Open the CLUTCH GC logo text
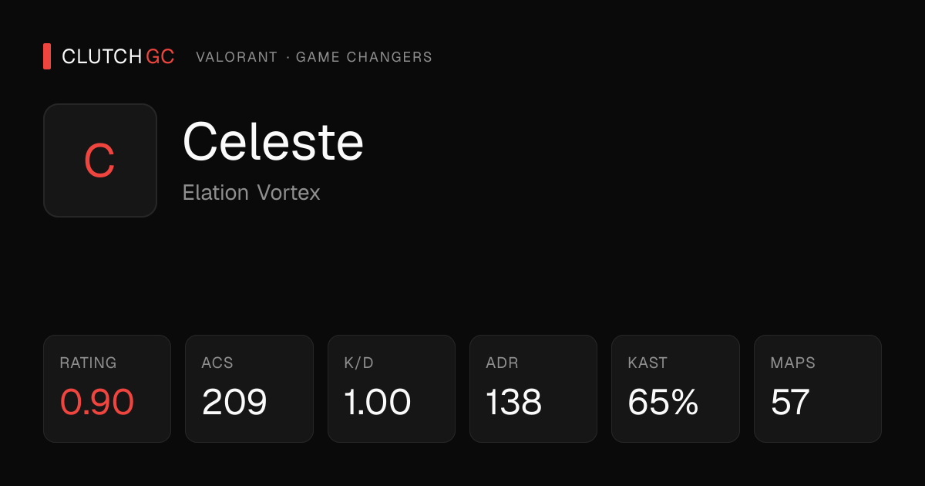The height and width of the screenshot is (486, 925). click(x=118, y=56)
